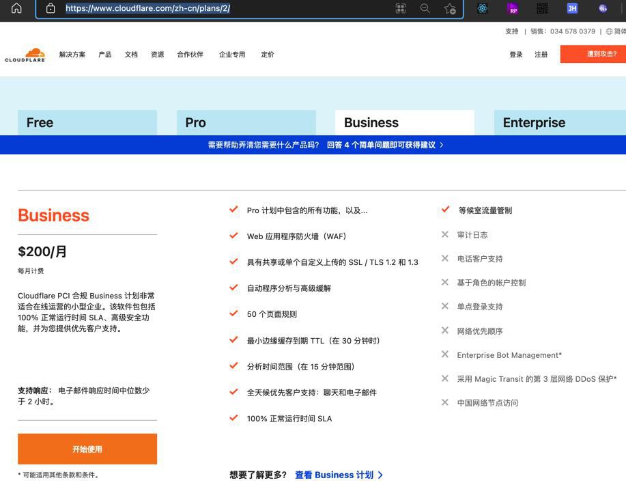
Task: Switch to the Enterprise plan tab
Action: (x=560, y=123)
